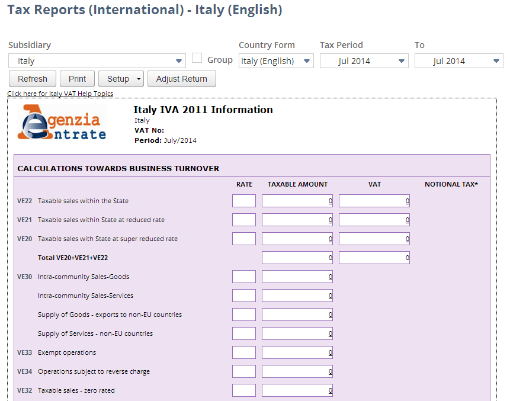
Task: Select 'CALCULATIONS TOWARDS BUSINESS TURNOVER' section heading
Action: (118, 168)
